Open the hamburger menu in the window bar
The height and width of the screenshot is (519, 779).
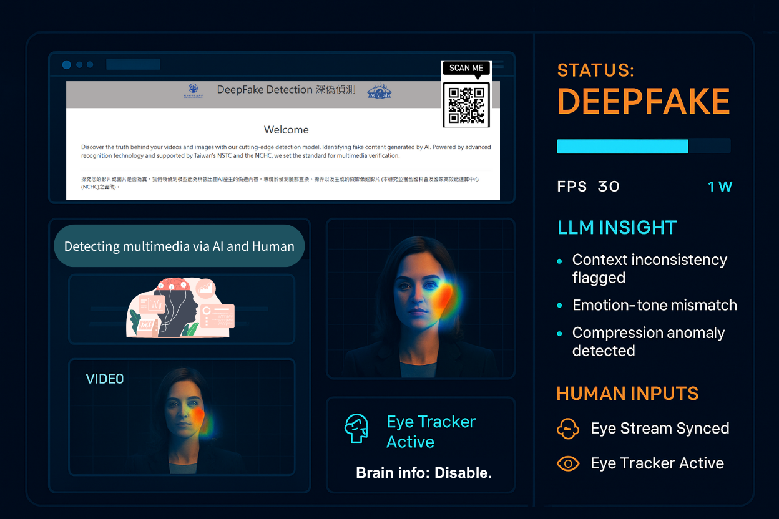point(497,65)
